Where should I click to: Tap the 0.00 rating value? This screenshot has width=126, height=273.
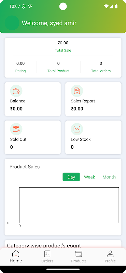[x=20, y=63]
